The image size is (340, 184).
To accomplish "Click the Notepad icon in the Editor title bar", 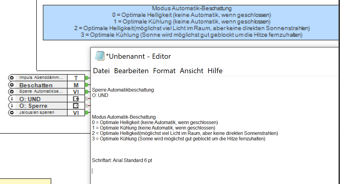I will 100,55.
